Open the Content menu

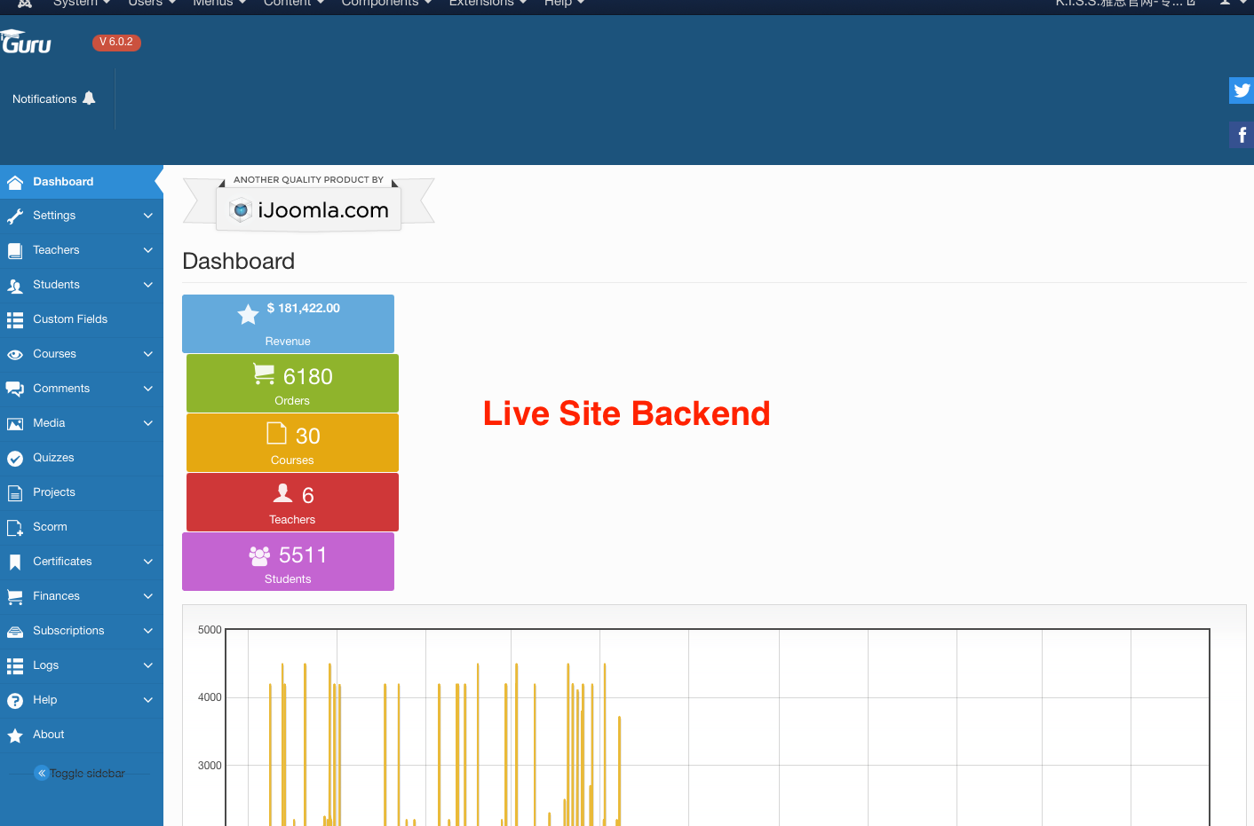294,4
